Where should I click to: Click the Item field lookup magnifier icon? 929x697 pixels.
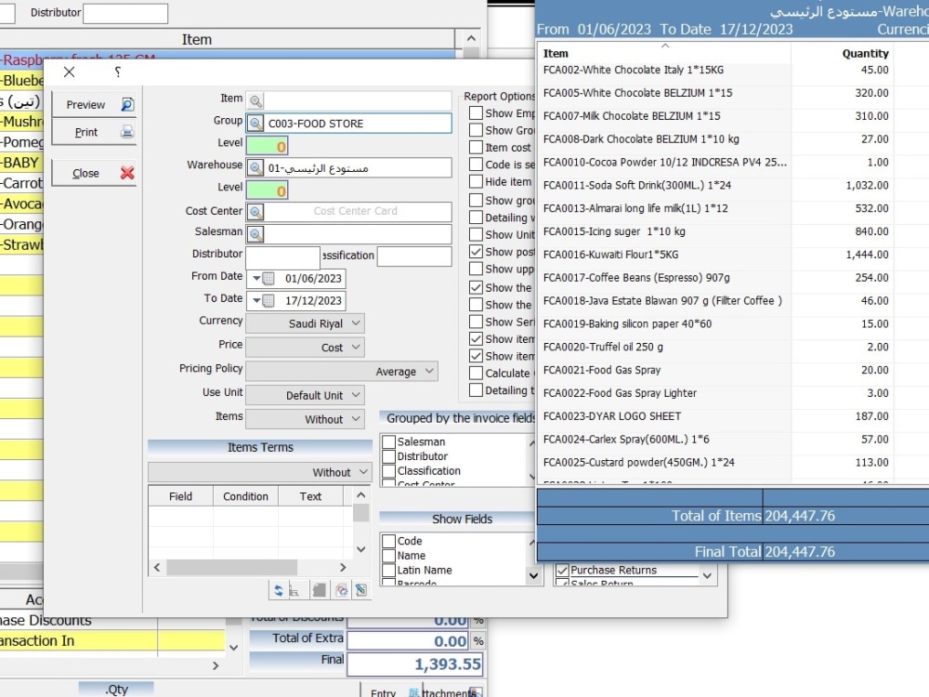[255, 100]
